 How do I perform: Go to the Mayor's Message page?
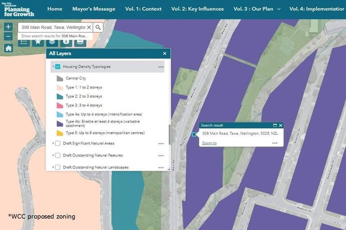[94, 9]
